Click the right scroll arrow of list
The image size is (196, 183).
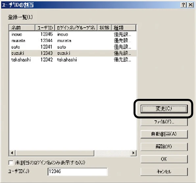coord(134,153)
